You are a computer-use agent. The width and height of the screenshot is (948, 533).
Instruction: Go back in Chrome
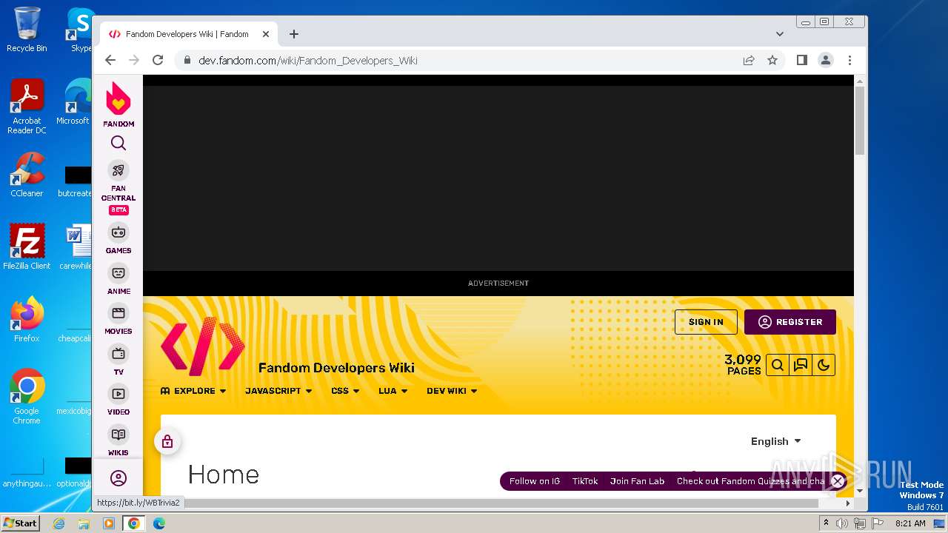tap(110, 61)
